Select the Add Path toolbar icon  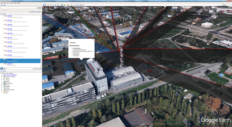tap(53, 5)
